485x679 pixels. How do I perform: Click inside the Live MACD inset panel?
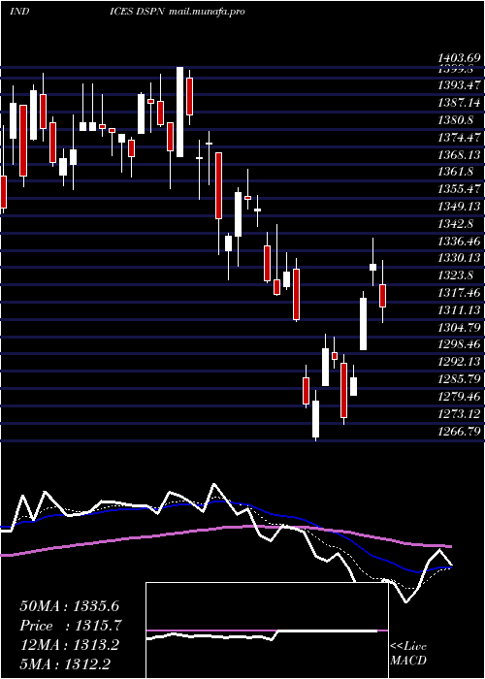pos(267,630)
